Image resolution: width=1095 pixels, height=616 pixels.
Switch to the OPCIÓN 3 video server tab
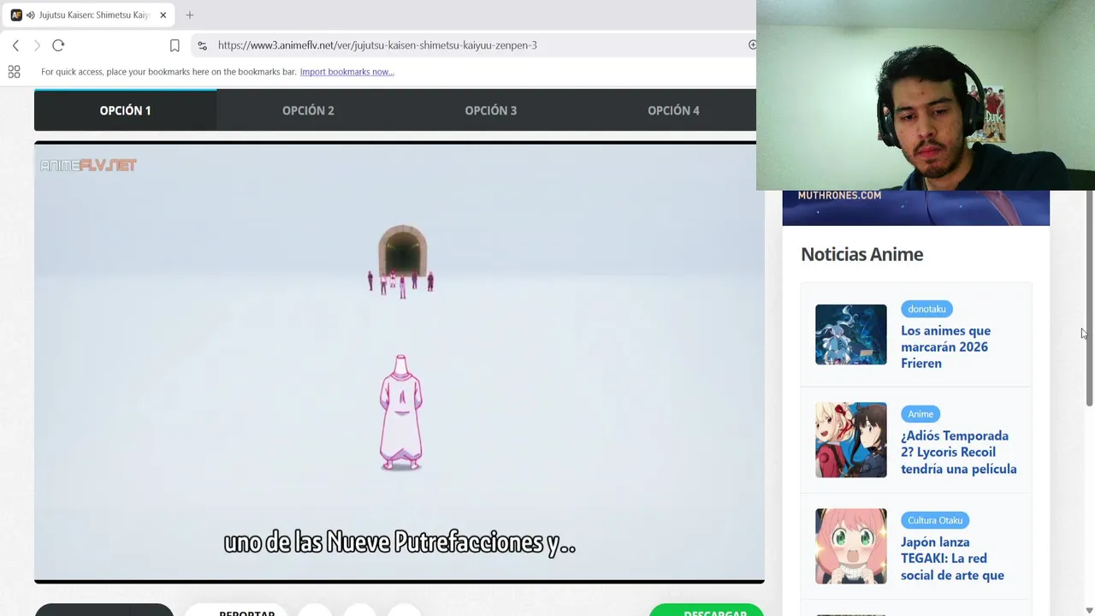491,110
